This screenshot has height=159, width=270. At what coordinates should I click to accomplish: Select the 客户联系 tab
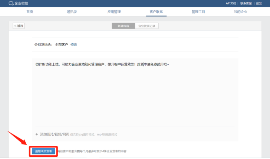(x=156, y=12)
